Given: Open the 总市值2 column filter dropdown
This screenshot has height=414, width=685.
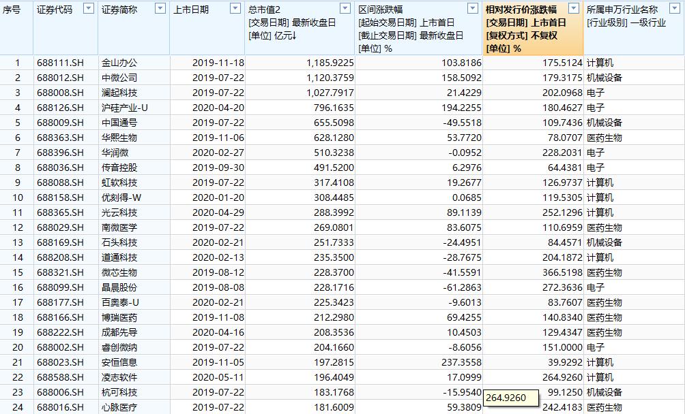Looking at the screenshot, I should [x=345, y=8].
